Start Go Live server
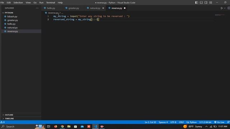The width and height of the screenshot is (230, 129). 219,122
